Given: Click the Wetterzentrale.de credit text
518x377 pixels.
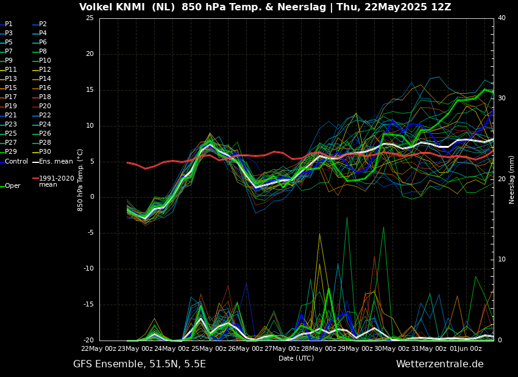Looking at the screenshot, I should pyautogui.click(x=440, y=364).
